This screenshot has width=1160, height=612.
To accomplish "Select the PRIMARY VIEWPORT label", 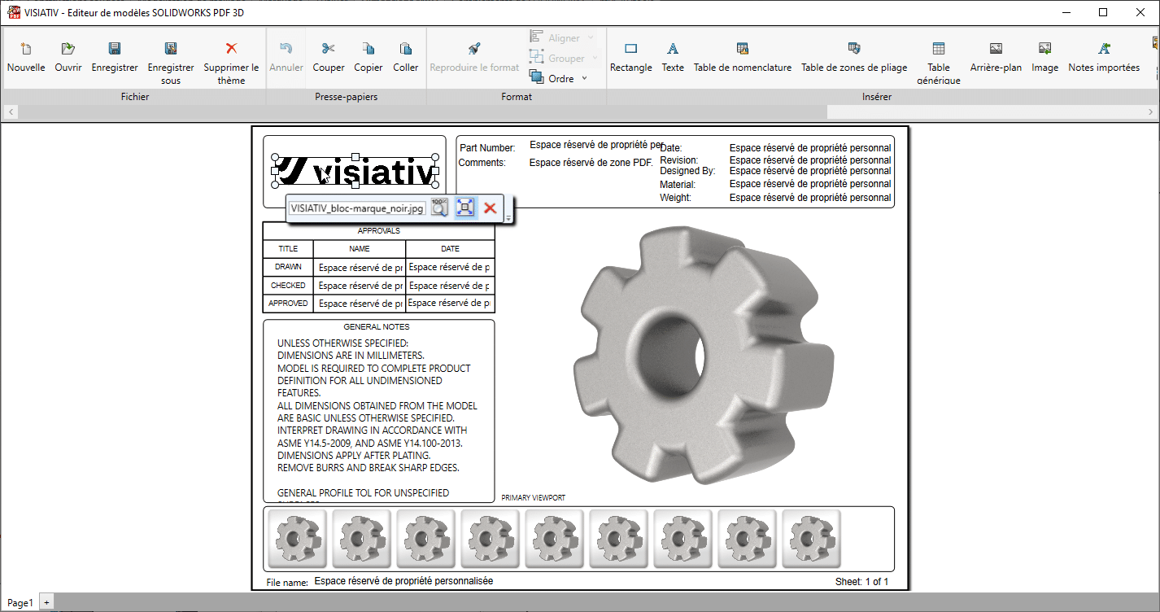I will point(533,498).
